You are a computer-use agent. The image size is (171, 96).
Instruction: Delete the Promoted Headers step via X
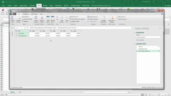tap(137, 51)
